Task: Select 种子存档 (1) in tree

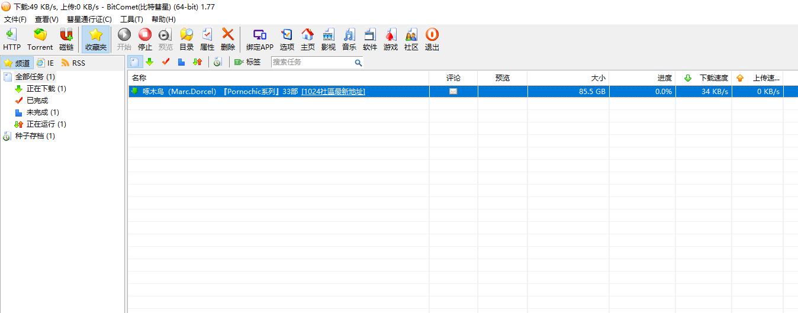Action: pos(30,136)
